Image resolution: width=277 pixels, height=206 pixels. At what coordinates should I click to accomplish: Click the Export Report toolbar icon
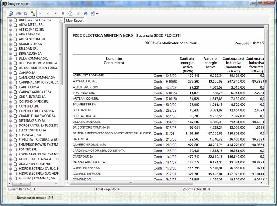11,14
